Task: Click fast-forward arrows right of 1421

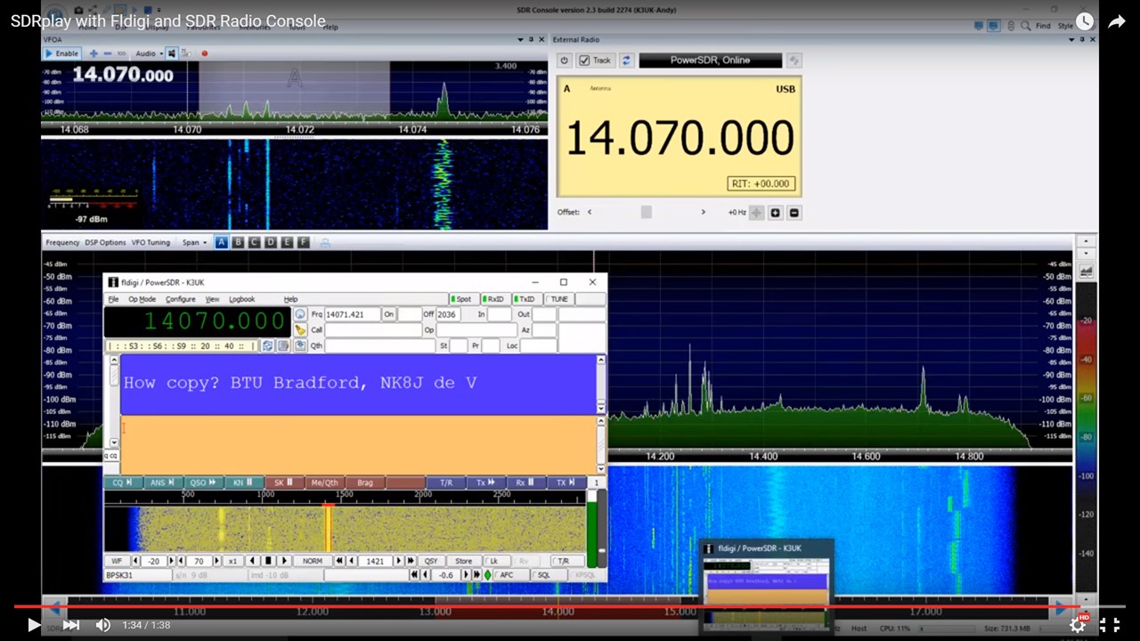Action: point(411,561)
